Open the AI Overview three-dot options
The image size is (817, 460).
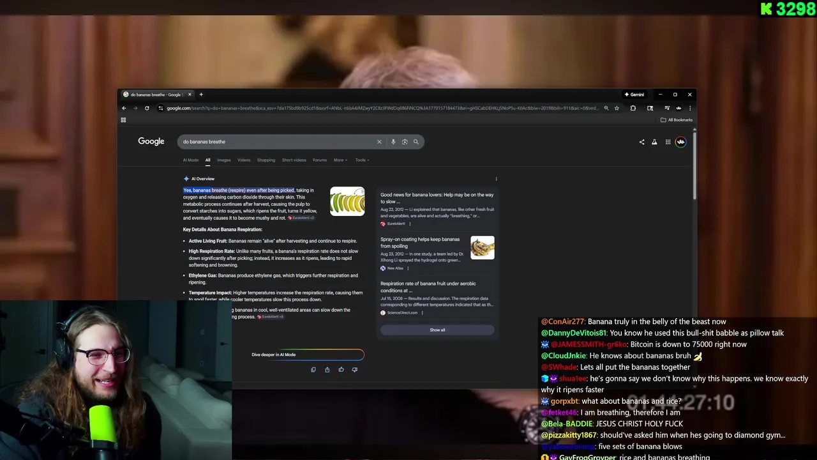point(496,179)
